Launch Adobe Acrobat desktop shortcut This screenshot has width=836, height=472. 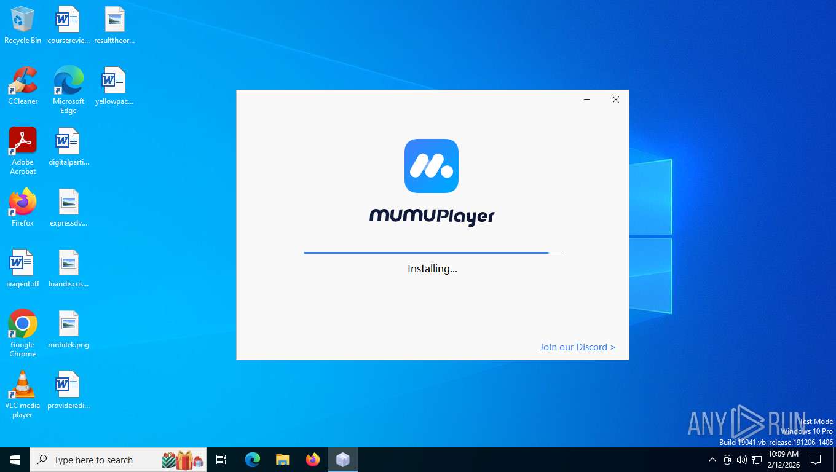(23, 151)
